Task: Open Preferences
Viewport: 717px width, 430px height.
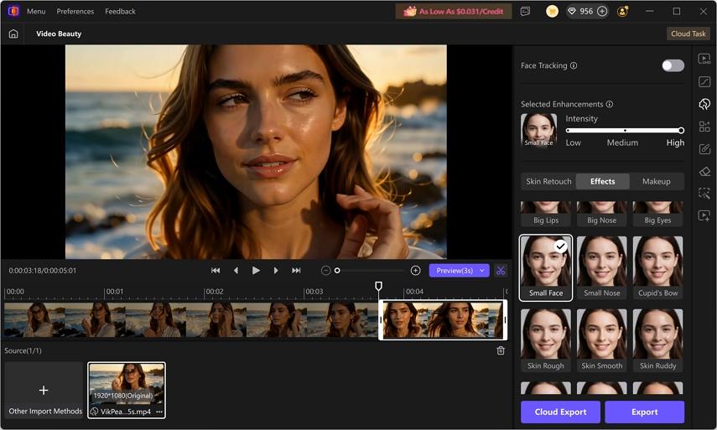Action: point(75,12)
